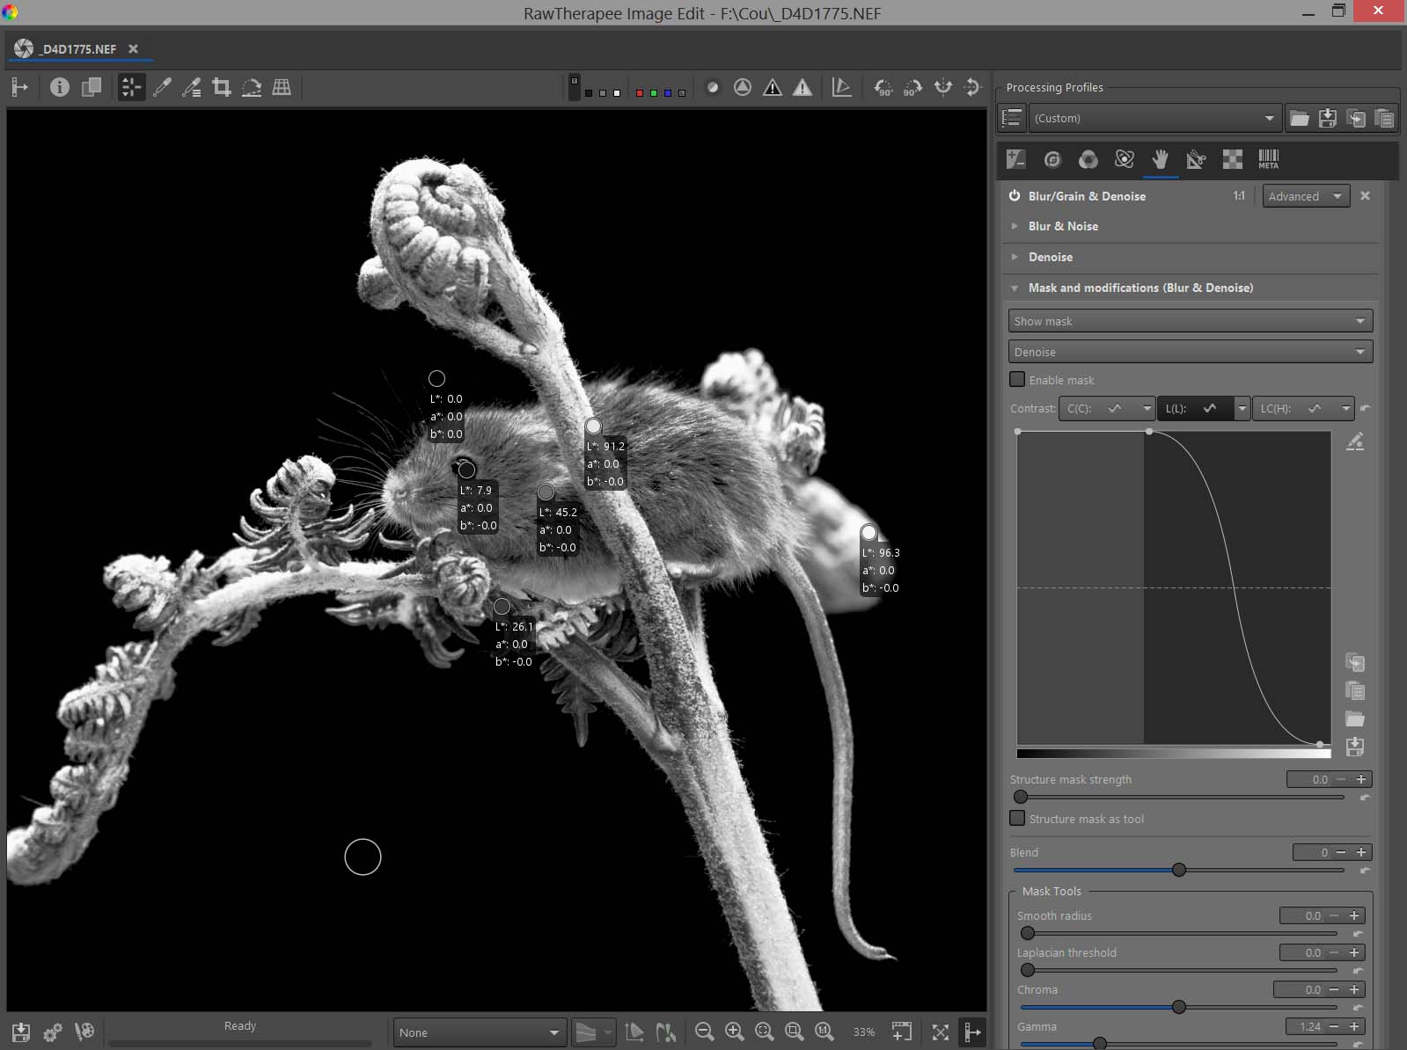Image resolution: width=1407 pixels, height=1050 pixels.
Task: Rotate the image 90° left
Action: 883,87
